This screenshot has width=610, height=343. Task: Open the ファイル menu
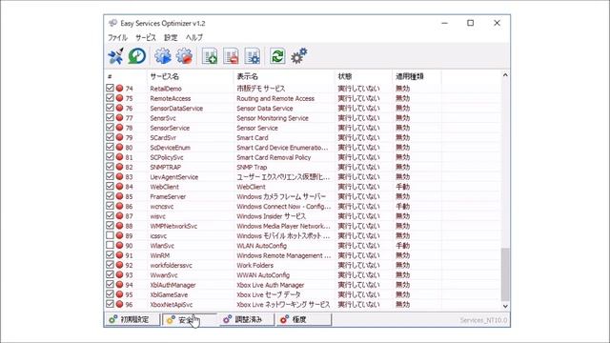(x=117, y=38)
